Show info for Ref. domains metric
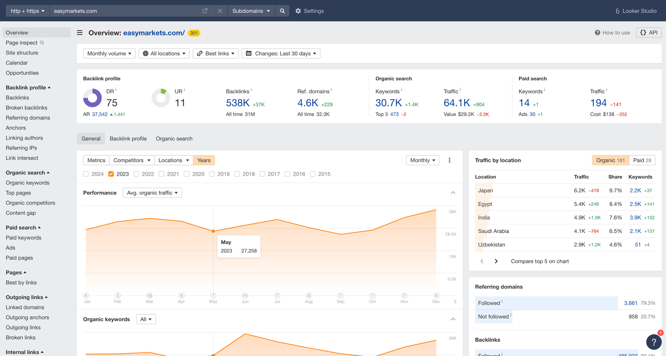Viewport: 666px width, 356px height. (x=331, y=90)
